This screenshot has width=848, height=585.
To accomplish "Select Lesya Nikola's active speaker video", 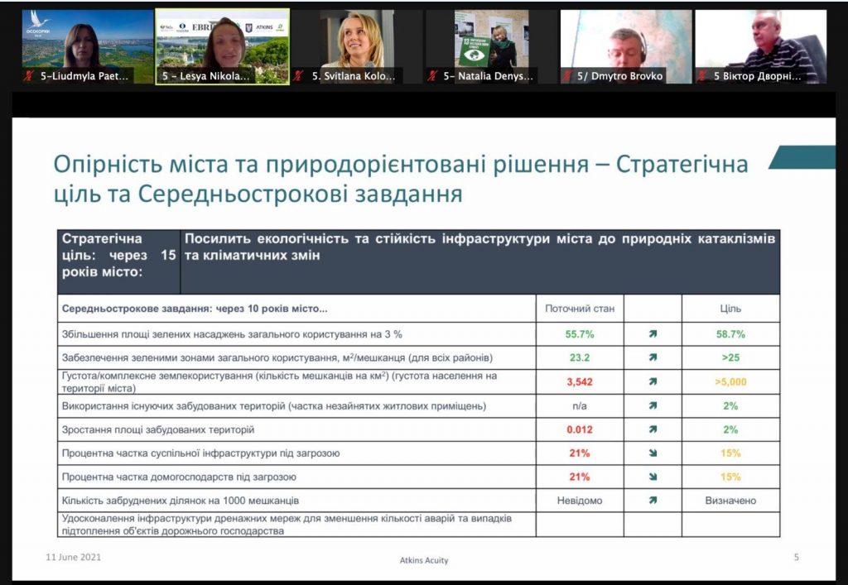I will click(222, 46).
